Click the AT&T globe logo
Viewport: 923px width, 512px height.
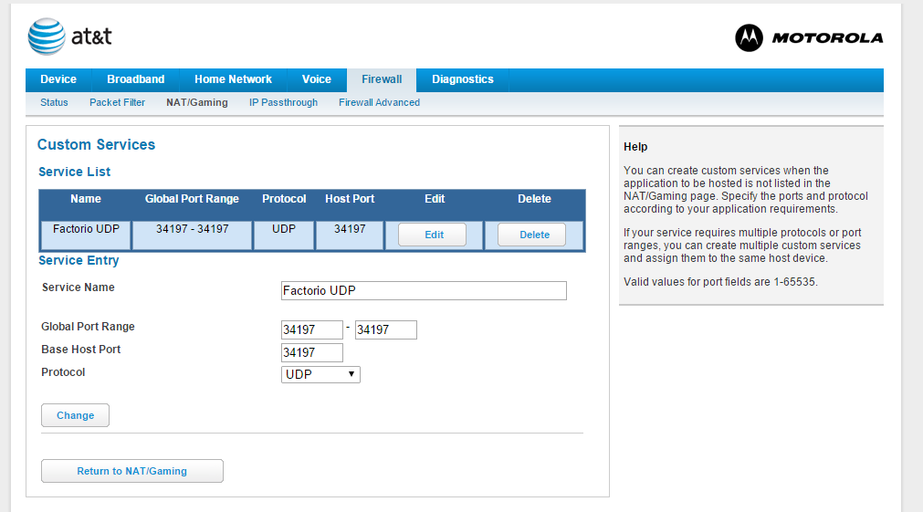click(47, 37)
